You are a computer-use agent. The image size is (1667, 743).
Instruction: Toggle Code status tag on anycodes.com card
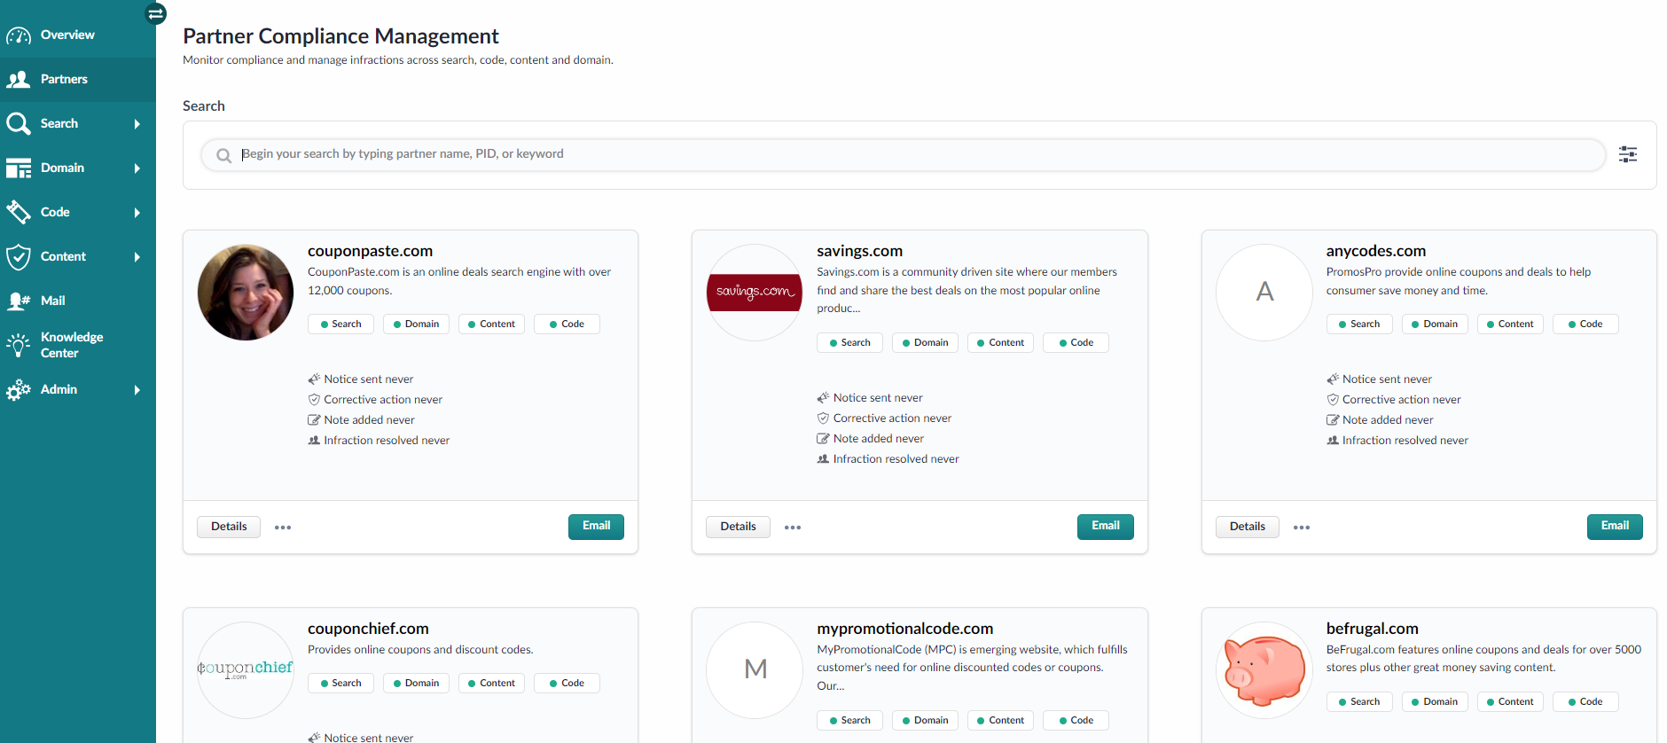[1585, 325]
